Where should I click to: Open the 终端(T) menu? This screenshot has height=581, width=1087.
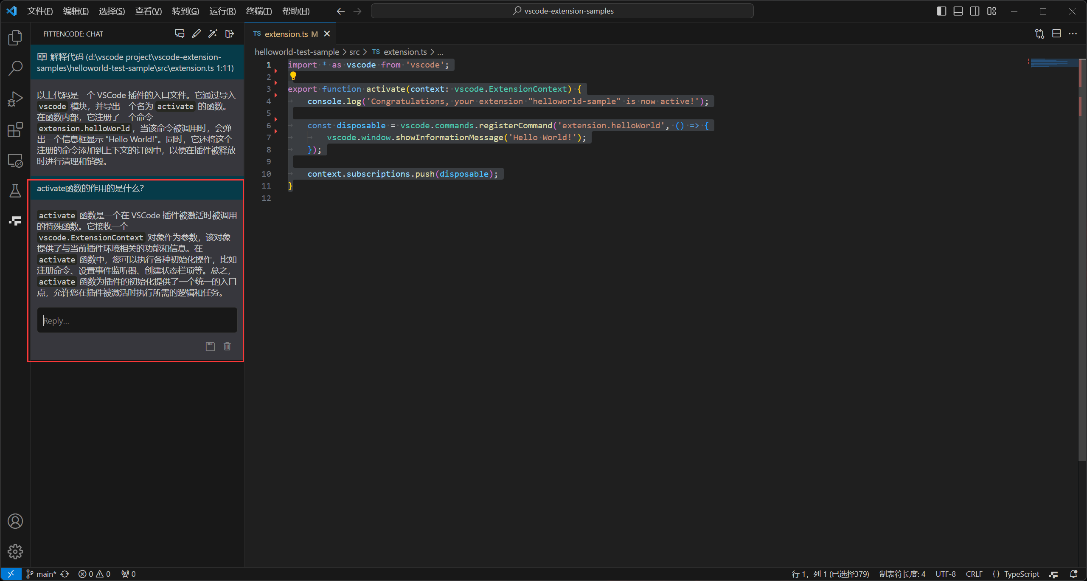(259, 11)
